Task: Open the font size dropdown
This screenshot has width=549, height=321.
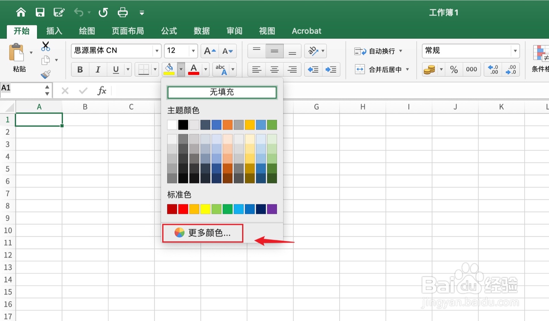Action: tap(194, 51)
